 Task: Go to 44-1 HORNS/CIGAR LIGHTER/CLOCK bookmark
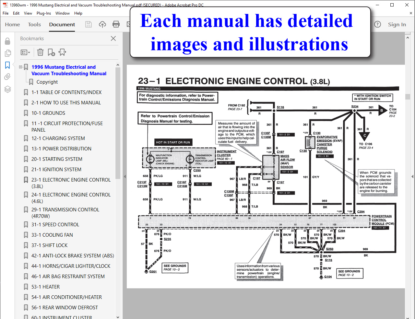pyautogui.click(x=71, y=266)
